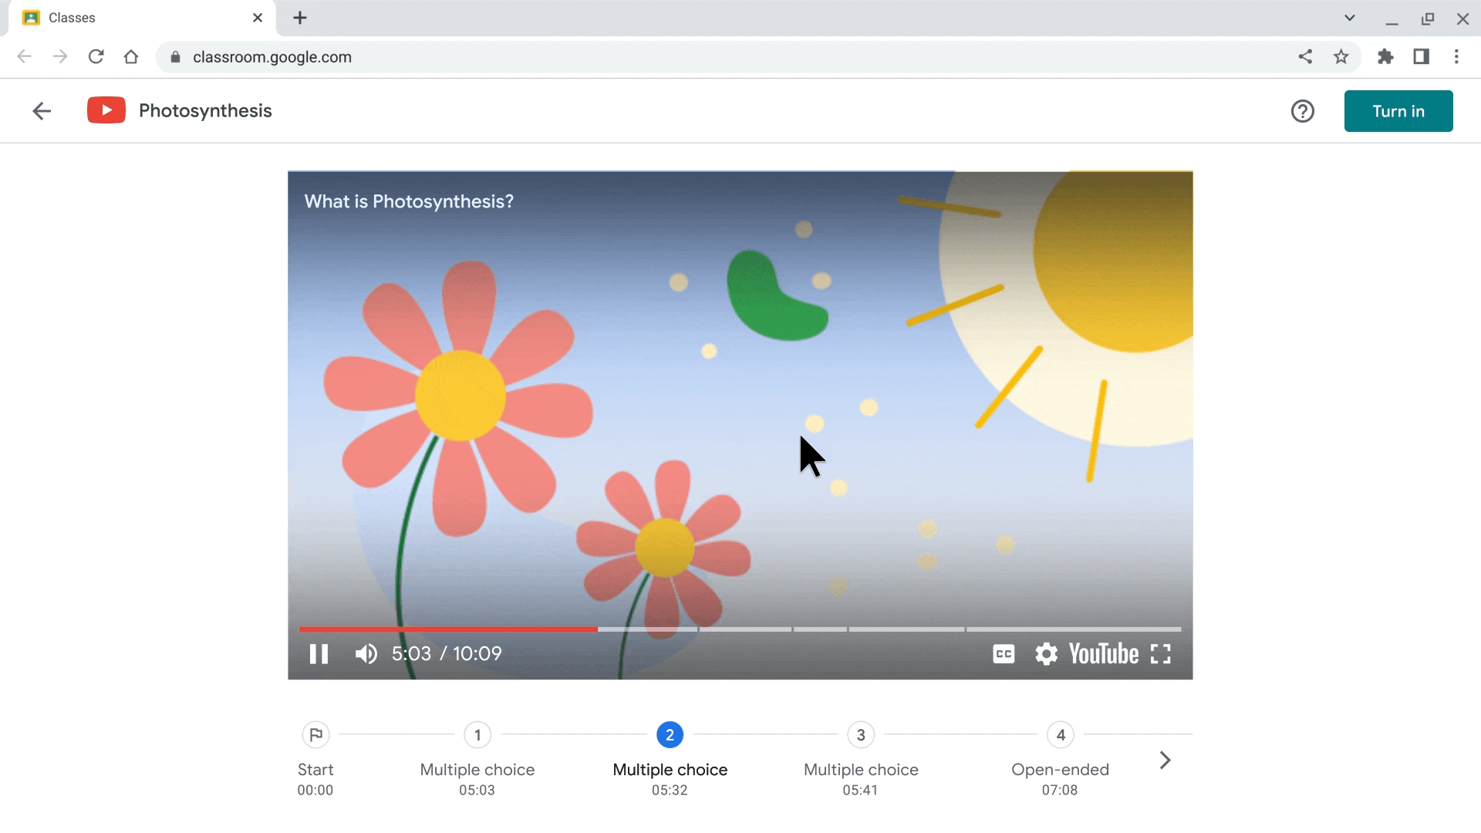Screen dimensions: 1481x833
Task: Enable closed captions on the video
Action: [x=1003, y=653]
